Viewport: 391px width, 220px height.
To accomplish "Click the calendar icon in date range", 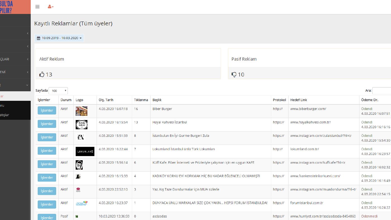I will 39,38.
